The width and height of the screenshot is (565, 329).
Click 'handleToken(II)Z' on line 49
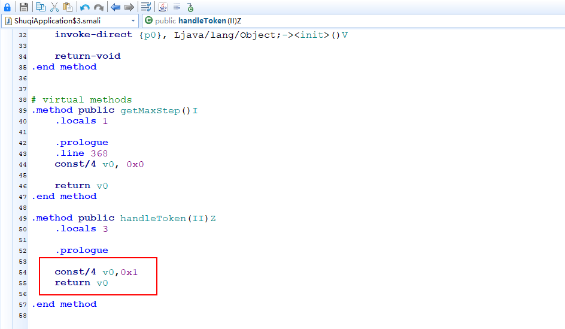pyautogui.click(x=168, y=218)
